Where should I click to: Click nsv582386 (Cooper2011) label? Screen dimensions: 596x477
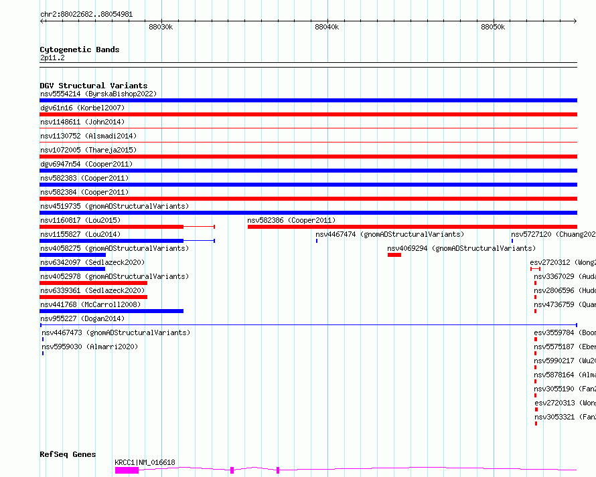pos(291,220)
